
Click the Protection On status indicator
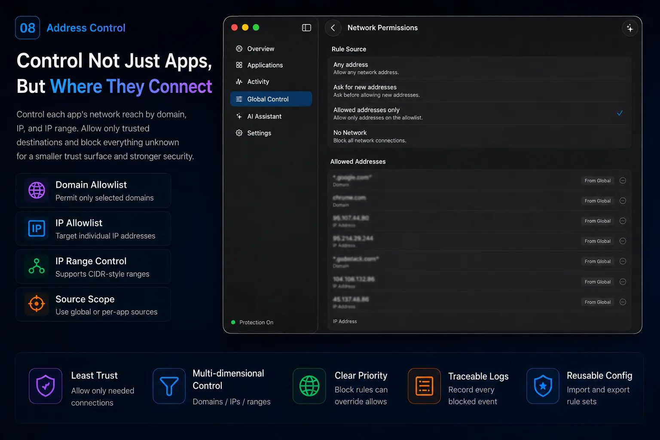(252, 322)
